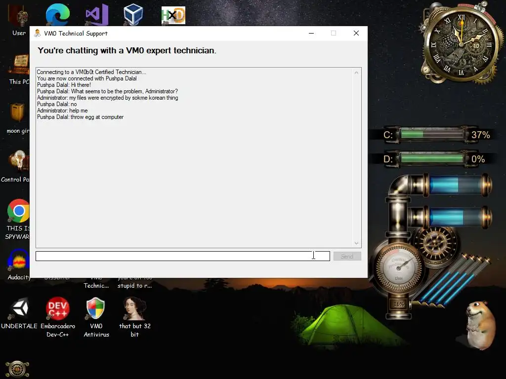Launch Google Chrome from the desktop
The image size is (506, 379).
18,211
